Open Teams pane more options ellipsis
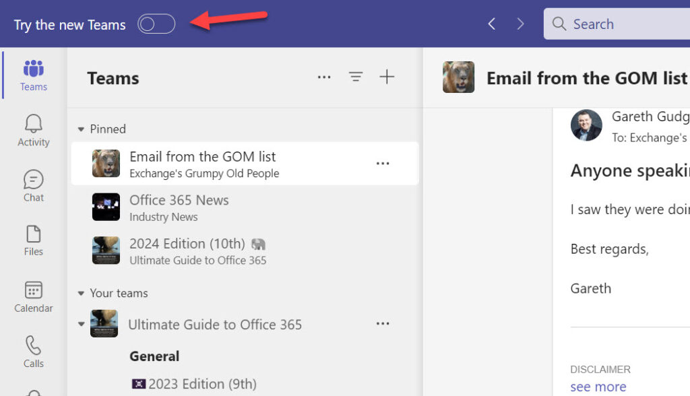Screen dimensions: 690x396 click(324, 77)
